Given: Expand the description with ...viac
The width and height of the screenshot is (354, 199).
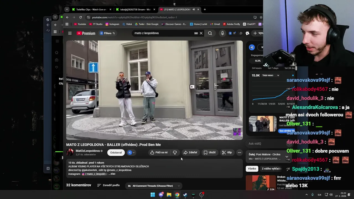Looking at the screenshot, I should (x=112, y=174).
